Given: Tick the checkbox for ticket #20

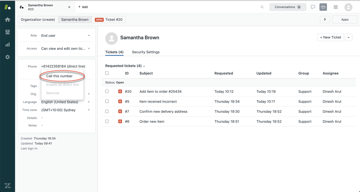Looking at the screenshot, I should tap(107, 91).
